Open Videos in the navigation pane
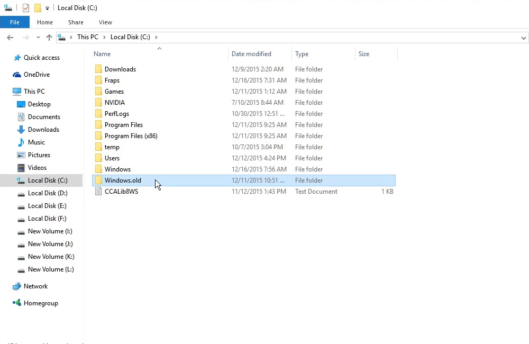529x344 pixels. click(x=37, y=168)
